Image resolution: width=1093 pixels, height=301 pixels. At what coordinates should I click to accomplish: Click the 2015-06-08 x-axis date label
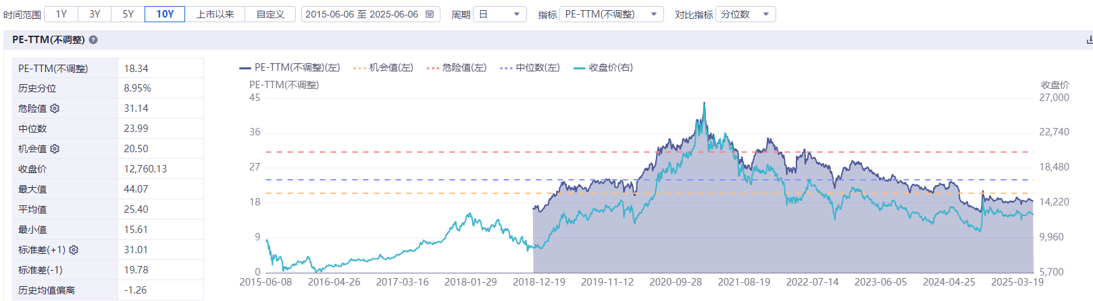coord(265,282)
